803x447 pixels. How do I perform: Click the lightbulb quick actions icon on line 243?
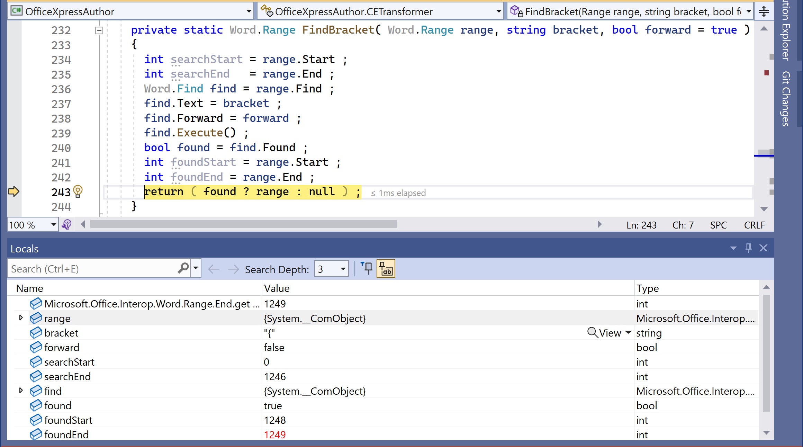click(78, 191)
